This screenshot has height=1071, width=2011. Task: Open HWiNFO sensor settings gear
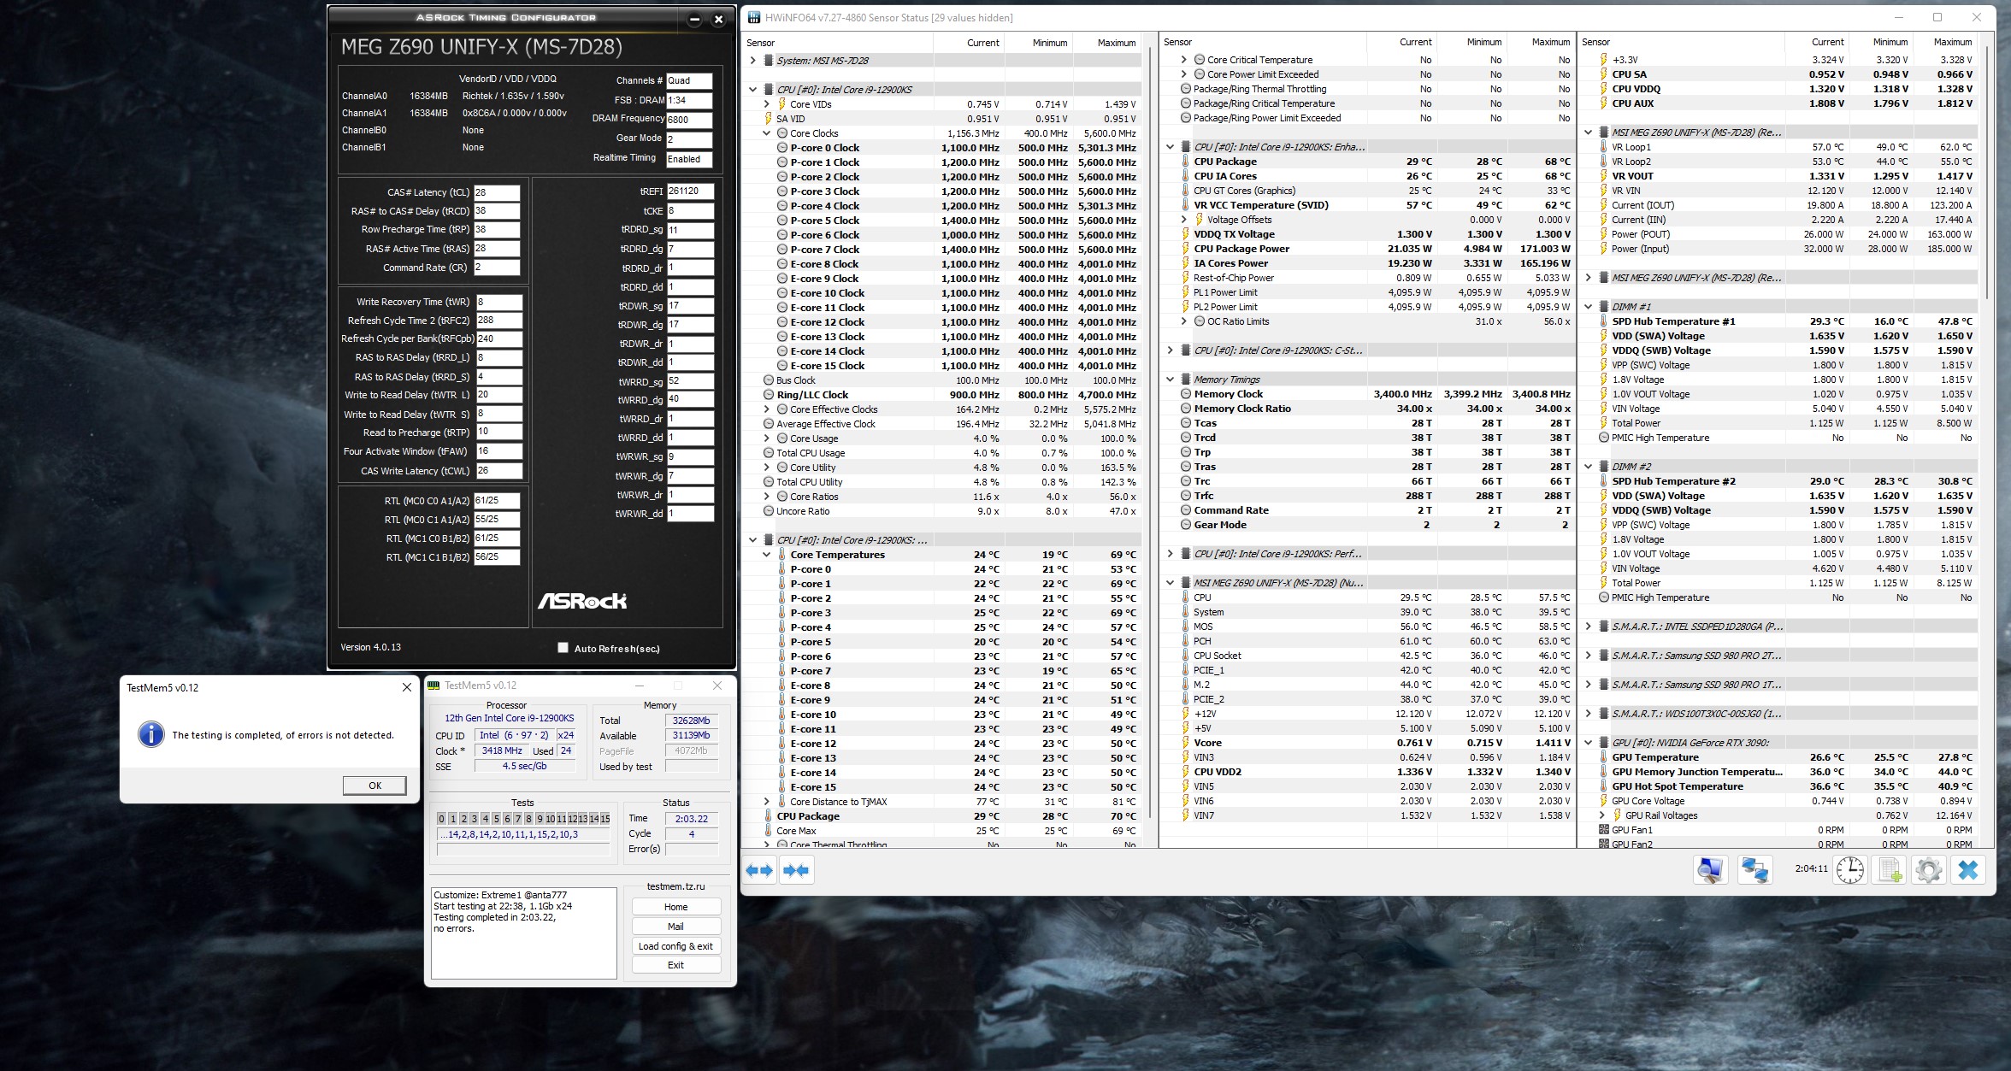point(1929,870)
